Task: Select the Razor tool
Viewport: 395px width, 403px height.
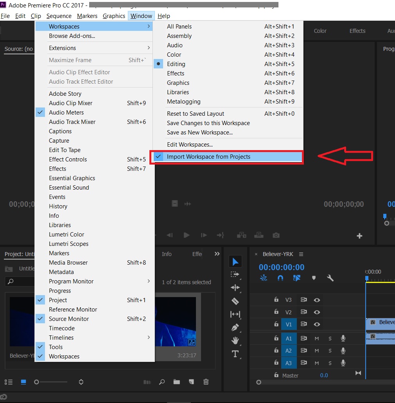Action: coord(235,301)
